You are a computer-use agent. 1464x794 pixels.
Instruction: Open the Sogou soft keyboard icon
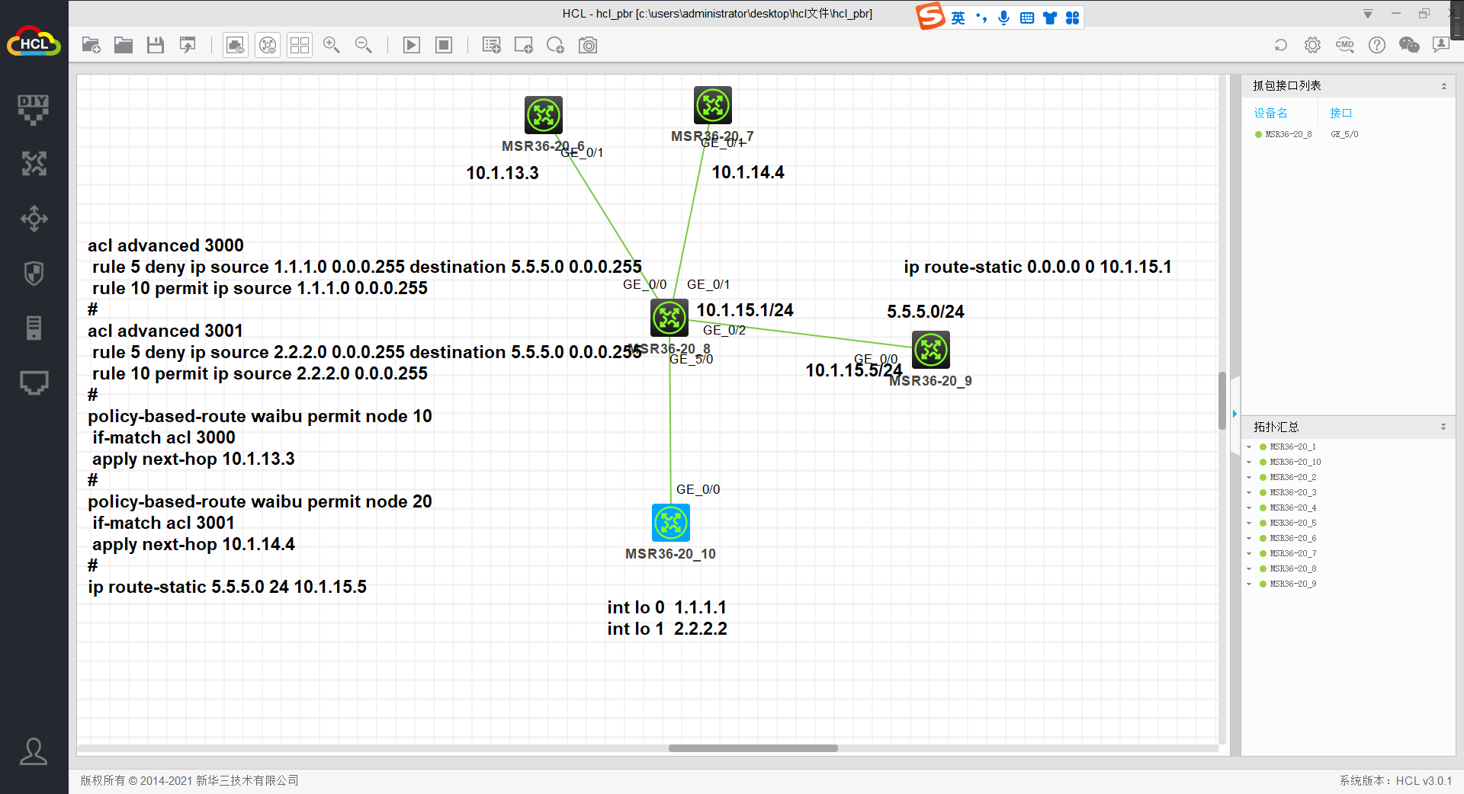1027,18
